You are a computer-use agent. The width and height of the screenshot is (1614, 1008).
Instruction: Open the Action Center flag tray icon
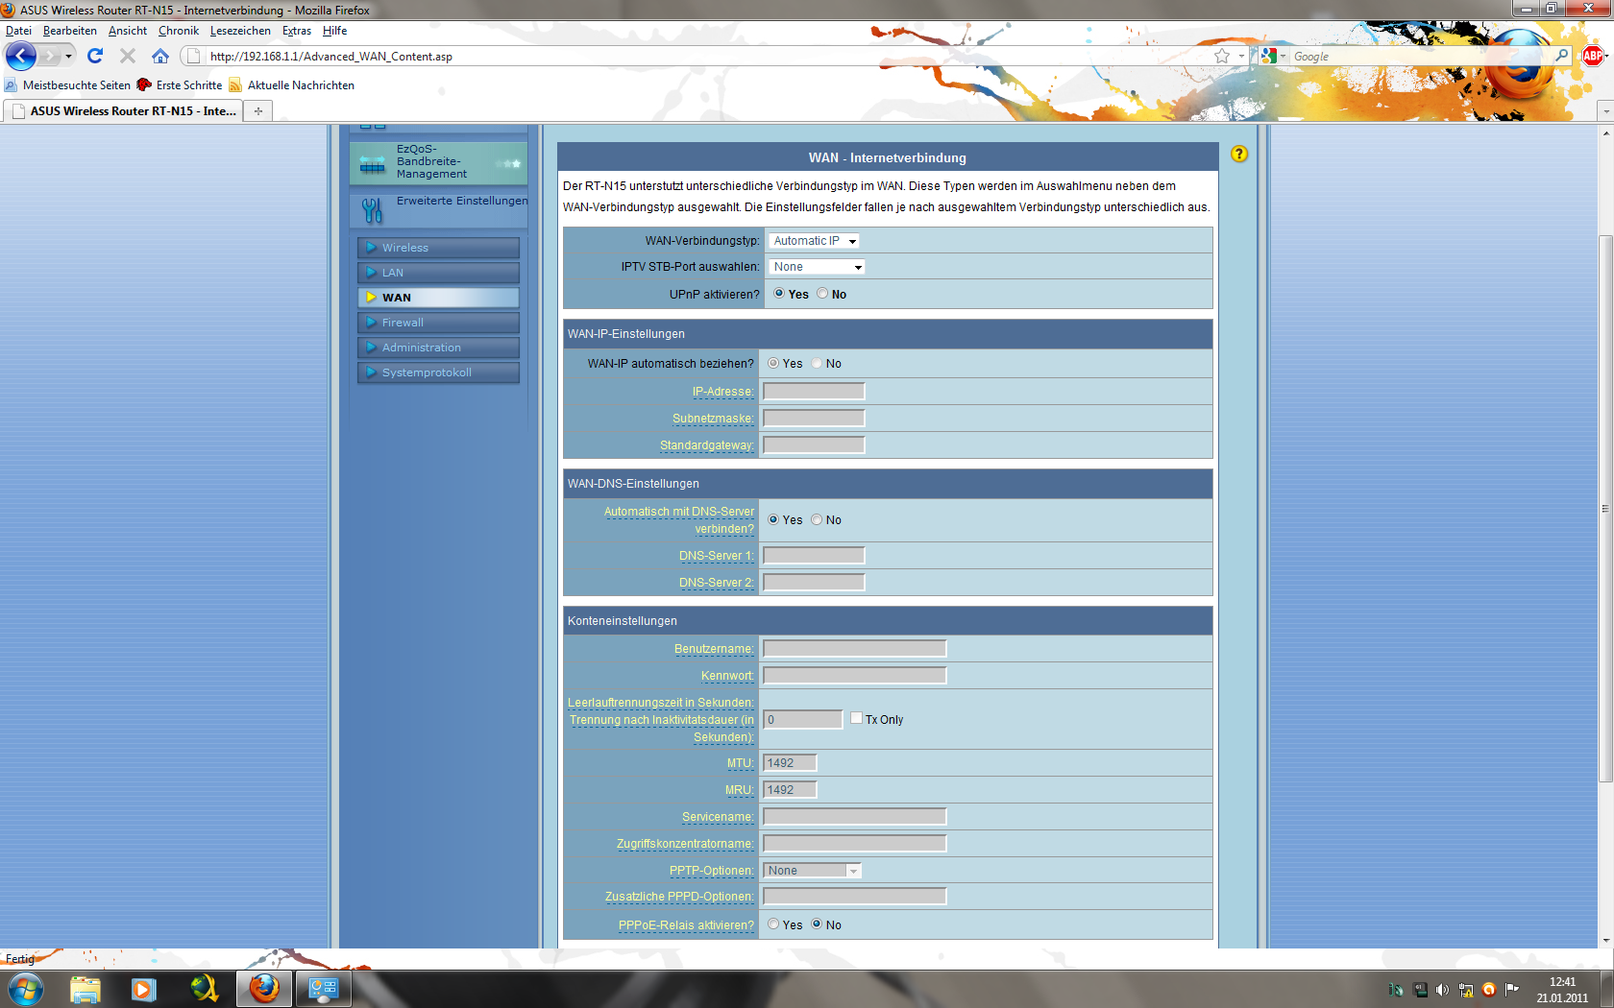click(x=1512, y=990)
